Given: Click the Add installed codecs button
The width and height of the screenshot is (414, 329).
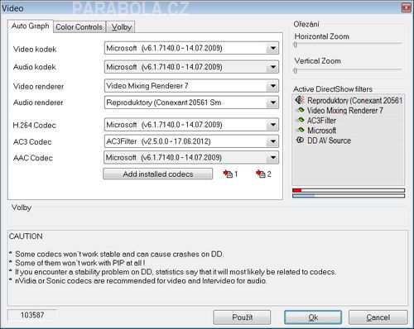Looking at the screenshot, I should tap(158, 174).
